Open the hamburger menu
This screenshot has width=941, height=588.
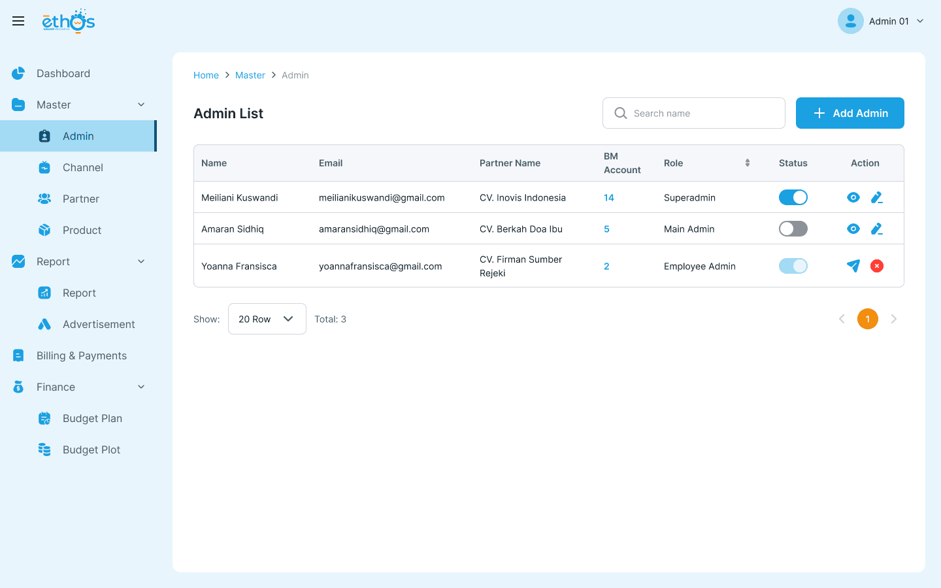pos(18,21)
